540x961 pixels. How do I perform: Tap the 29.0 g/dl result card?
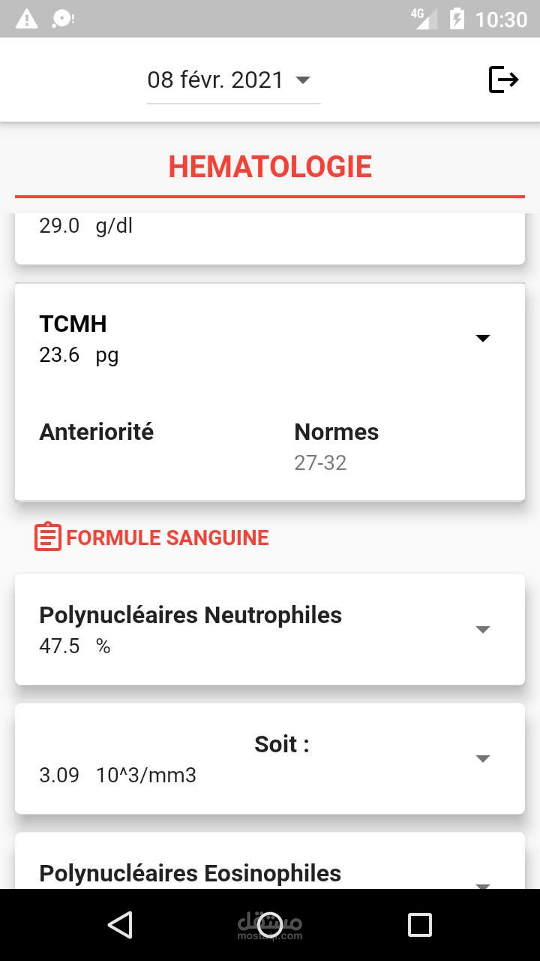click(270, 236)
